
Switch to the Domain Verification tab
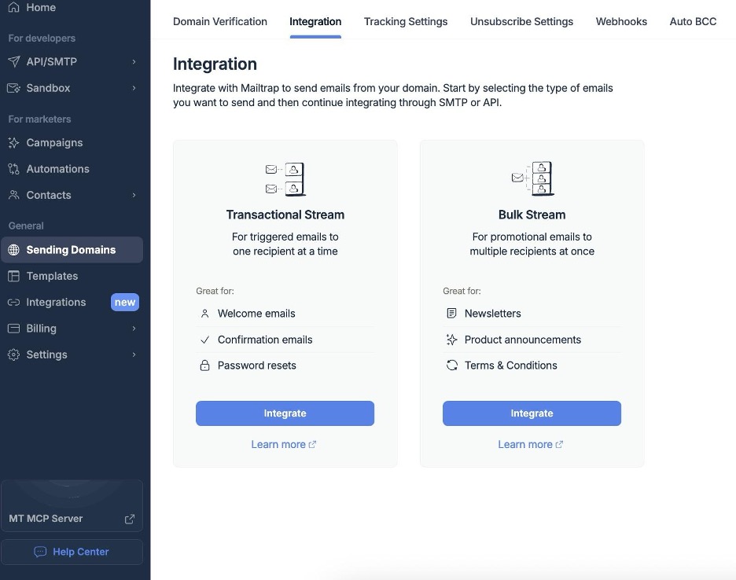[x=220, y=21]
